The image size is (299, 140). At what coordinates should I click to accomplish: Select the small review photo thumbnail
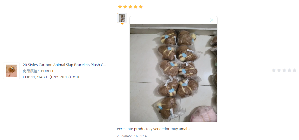point(122,18)
